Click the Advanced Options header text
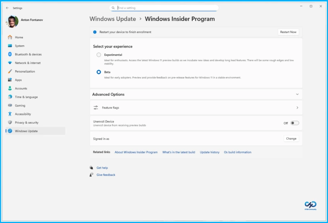The width and height of the screenshot is (328, 223). (x=108, y=94)
